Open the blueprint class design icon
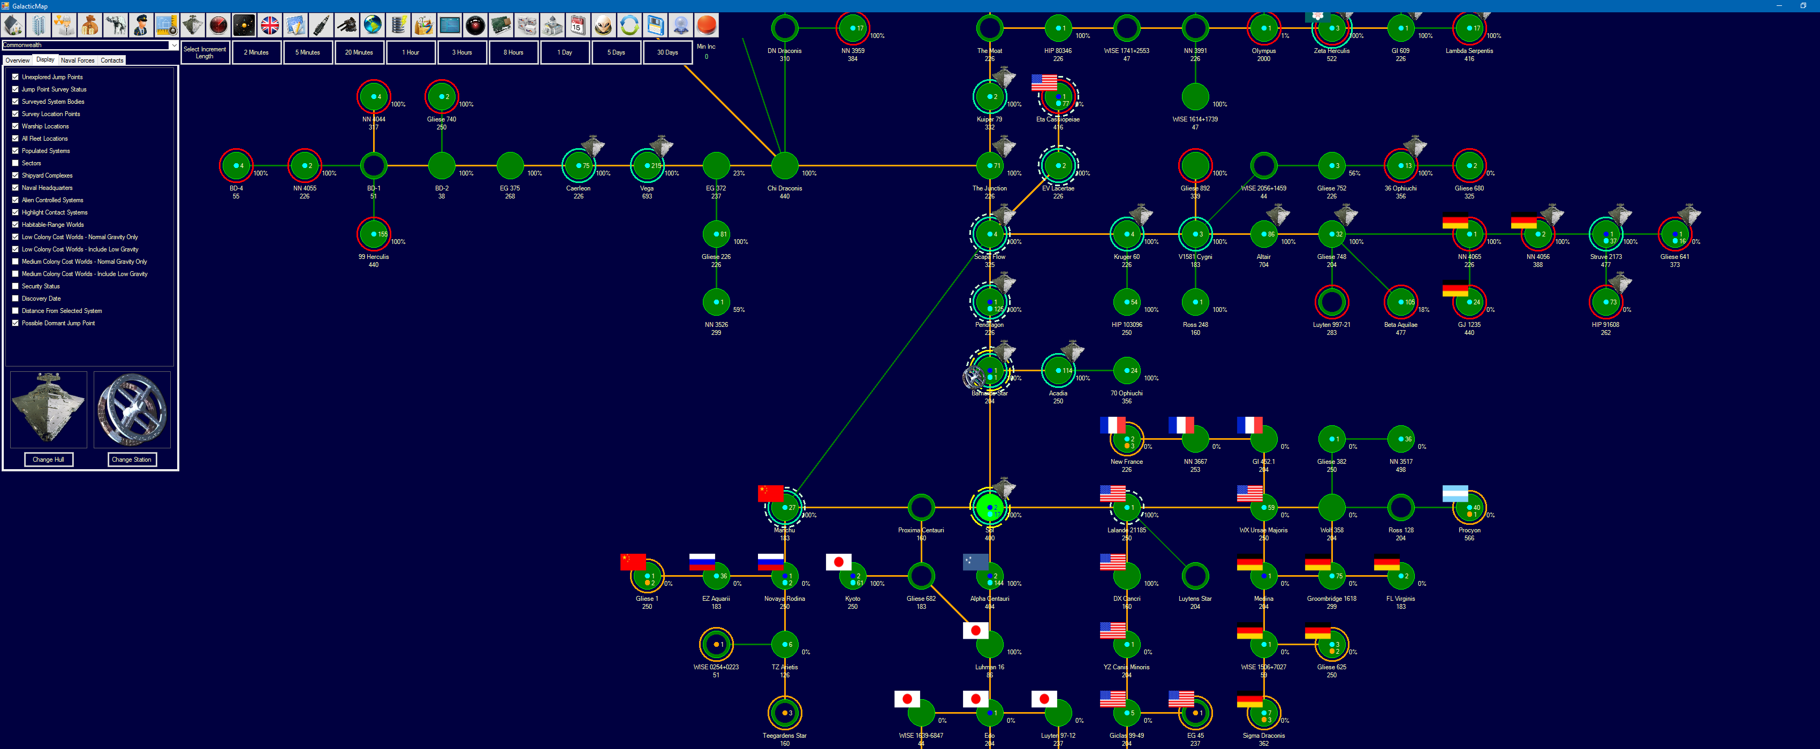The image size is (1820, 749). click(x=166, y=26)
